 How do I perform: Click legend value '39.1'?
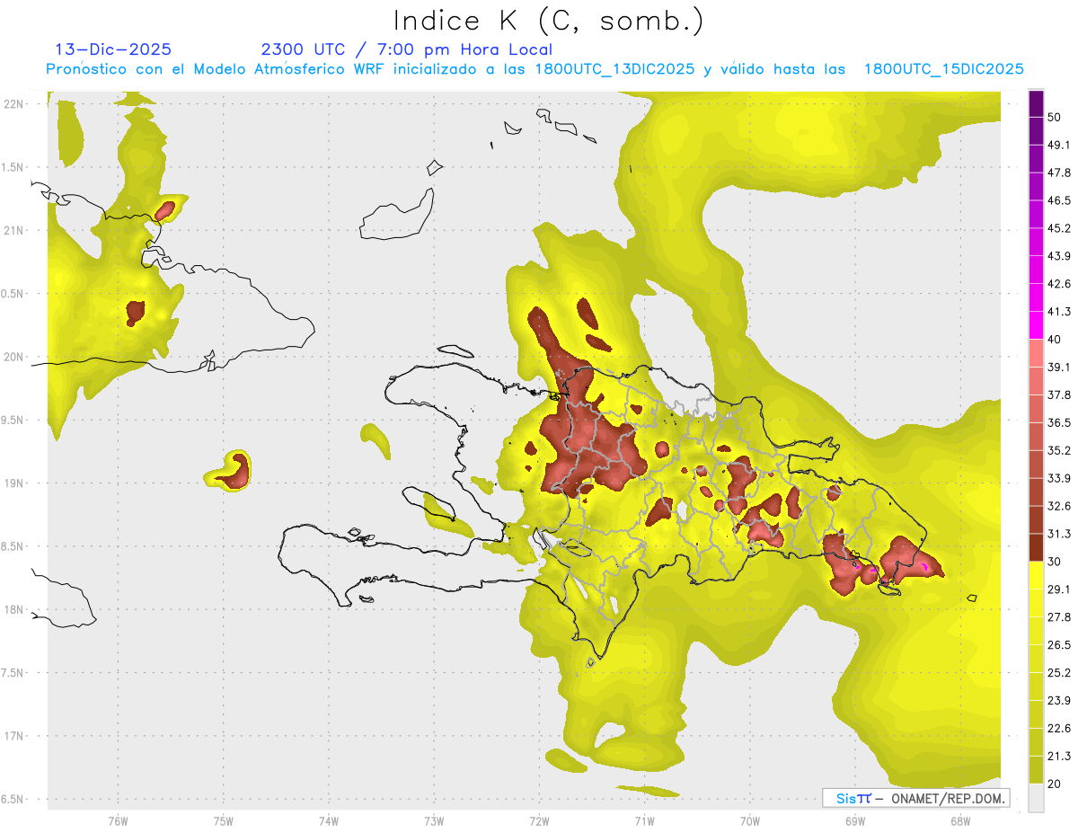click(1058, 367)
